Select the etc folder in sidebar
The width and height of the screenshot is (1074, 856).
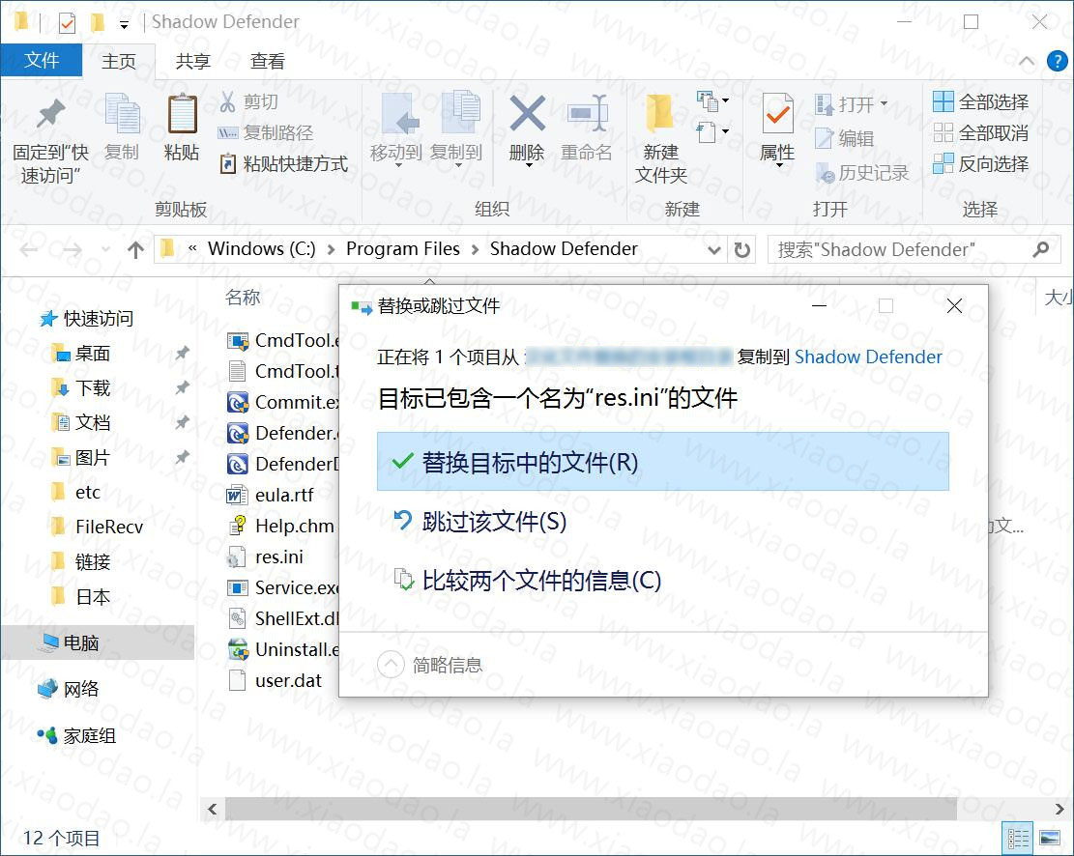[x=76, y=493]
